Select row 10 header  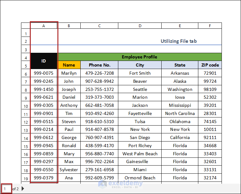coord(26,106)
